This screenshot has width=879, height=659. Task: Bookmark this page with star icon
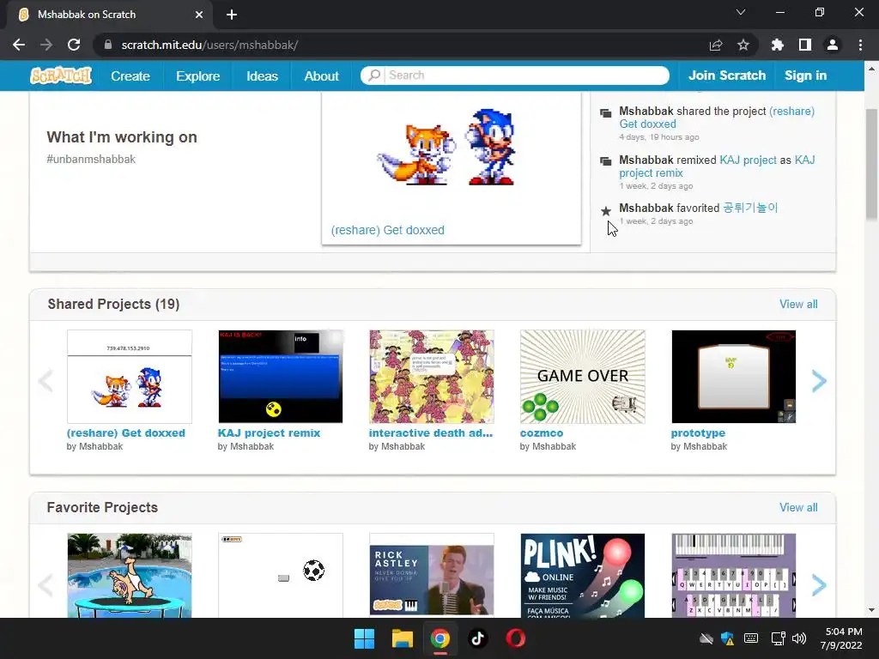(x=743, y=45)
